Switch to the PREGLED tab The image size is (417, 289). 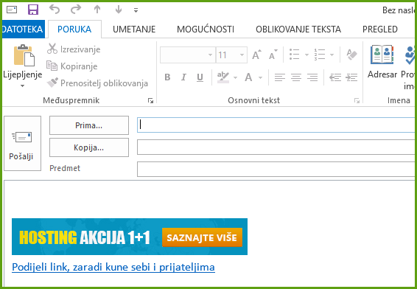click(380, 29)
